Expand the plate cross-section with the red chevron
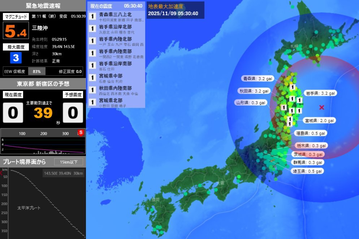 pos(1,174)
